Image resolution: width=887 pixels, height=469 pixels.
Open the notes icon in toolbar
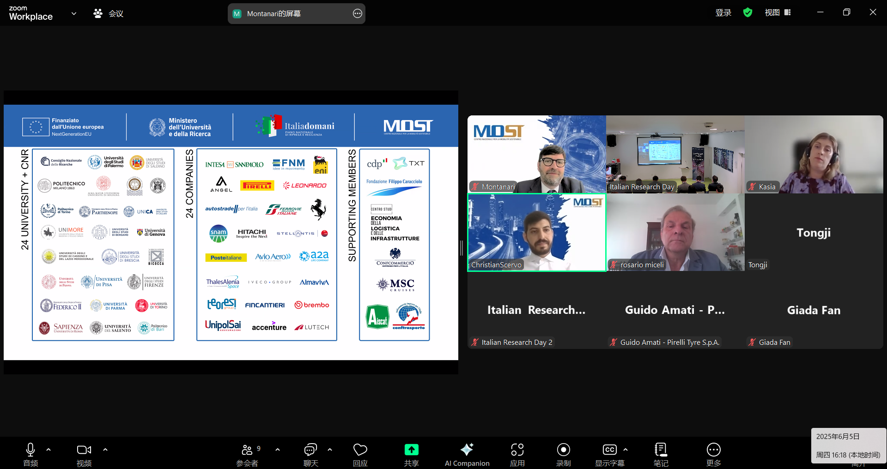click(x=661, y=450)
